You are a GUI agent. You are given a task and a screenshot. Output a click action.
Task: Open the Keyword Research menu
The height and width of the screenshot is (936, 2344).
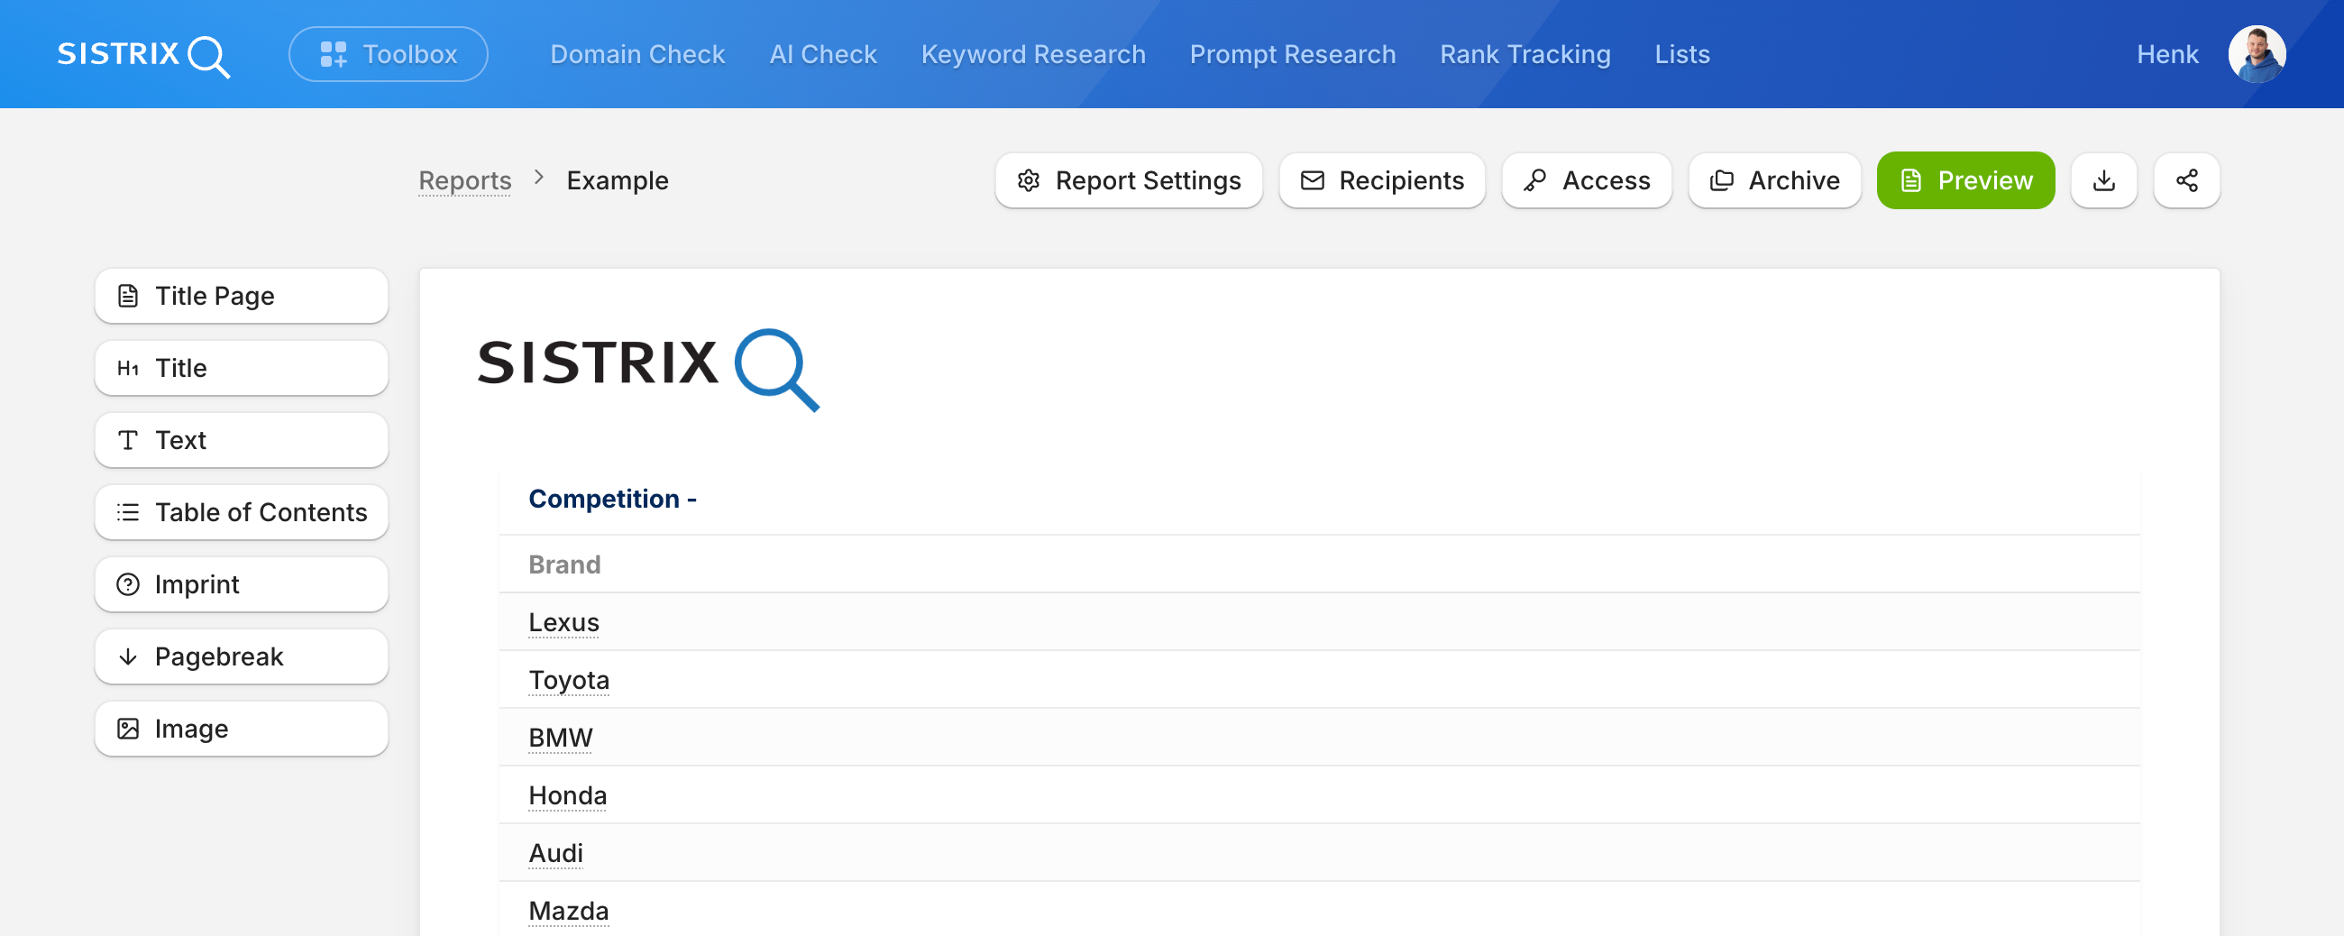1033,54
